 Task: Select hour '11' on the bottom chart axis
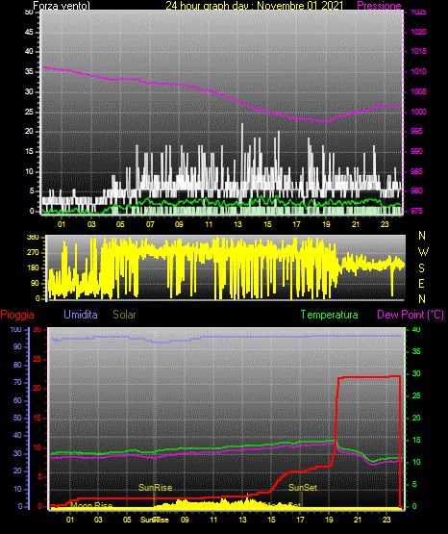213,520
